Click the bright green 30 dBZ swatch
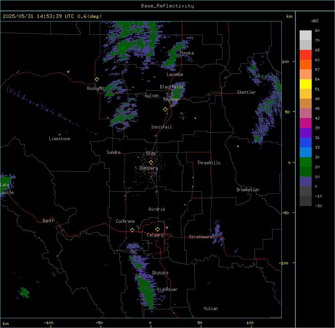335x328 pixels. coord(305,162)
